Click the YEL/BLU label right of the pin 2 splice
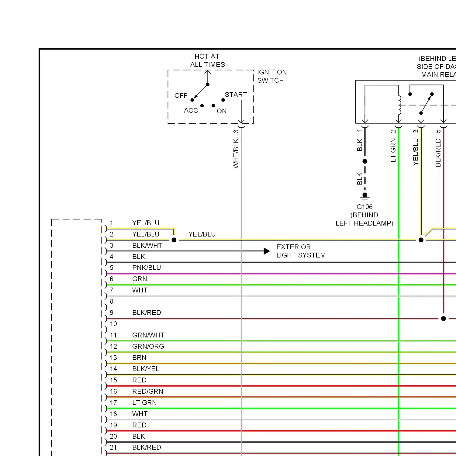The width and height of the screenshot is (456, 456). pyautogui.click(x=202, y=234)
